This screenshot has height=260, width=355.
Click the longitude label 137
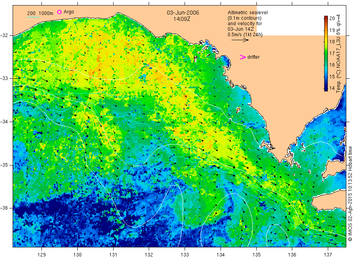tap(328, 255)
